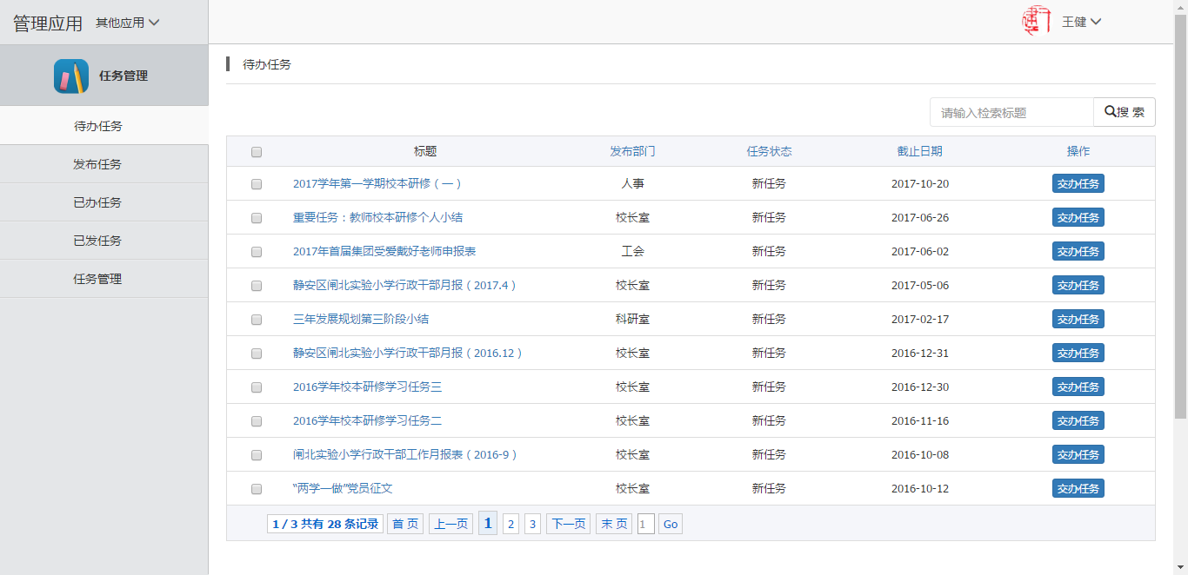The height and width of the screenshot is (575, 1188).
Task: Sort by 截止日期 column header
Action: click(x=919, y=151)
